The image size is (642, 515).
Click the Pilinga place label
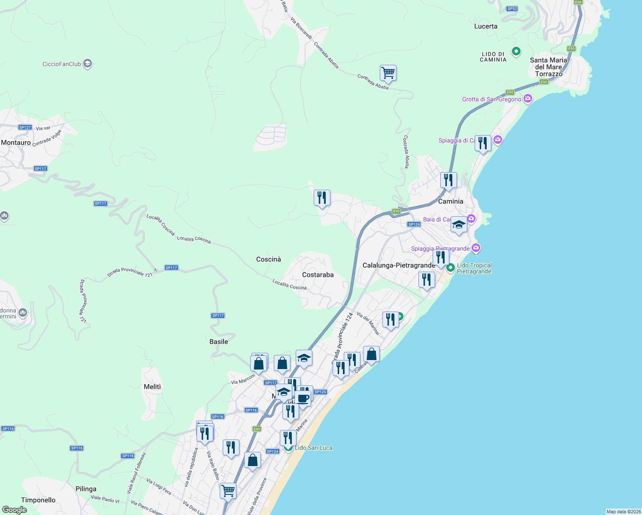(86, 489)
